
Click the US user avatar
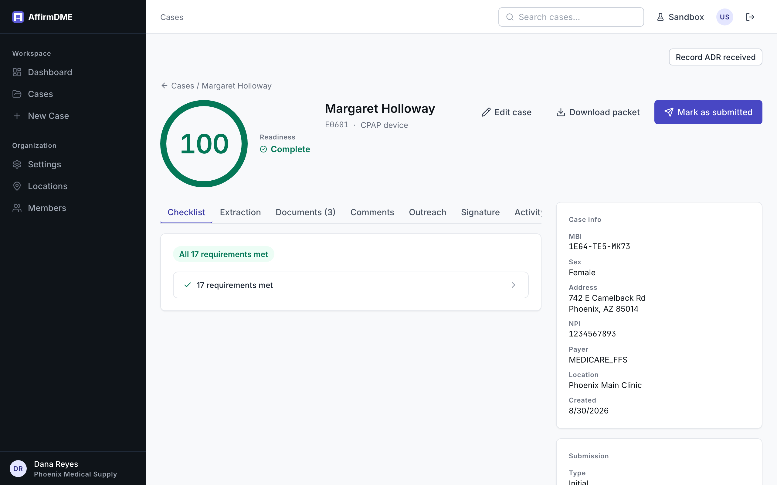pos(725,17)
